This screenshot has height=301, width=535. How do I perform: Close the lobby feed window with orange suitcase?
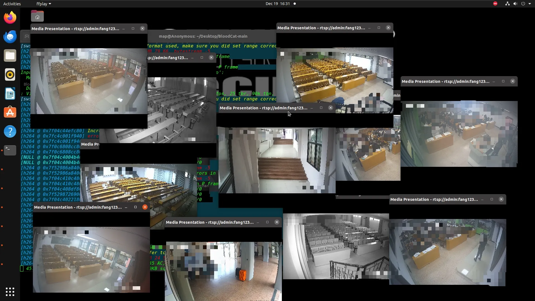(x=277, y=222)
